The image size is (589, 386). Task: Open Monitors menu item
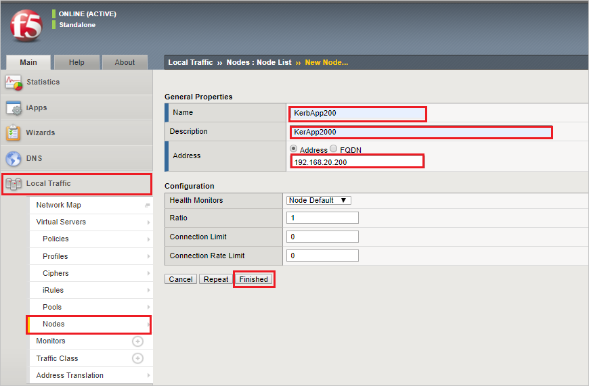pyautogui.click(x=91, y=341)
